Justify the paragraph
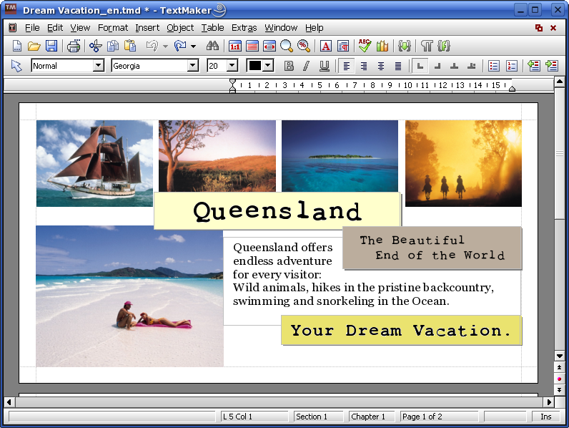 click(398, 66)
